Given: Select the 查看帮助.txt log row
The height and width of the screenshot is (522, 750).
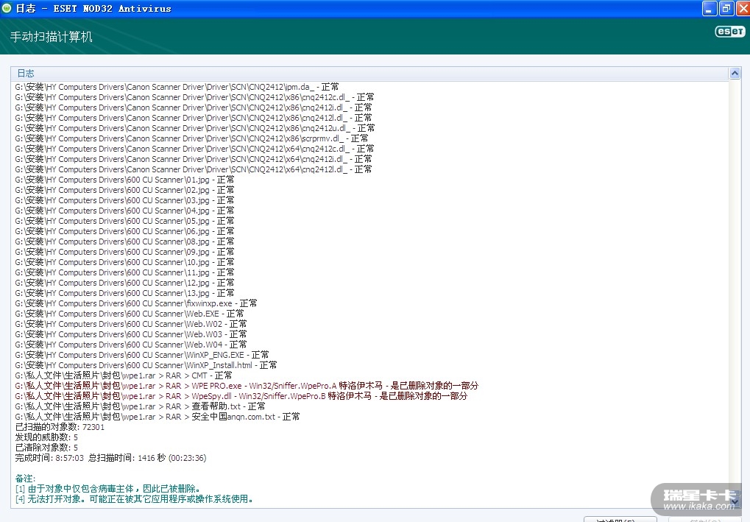Looking at the screenshot, I should pos(140,406).
